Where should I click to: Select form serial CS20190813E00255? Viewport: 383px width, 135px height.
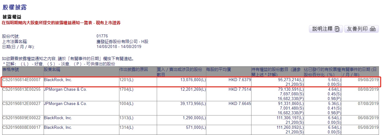[x=21, y=89]
